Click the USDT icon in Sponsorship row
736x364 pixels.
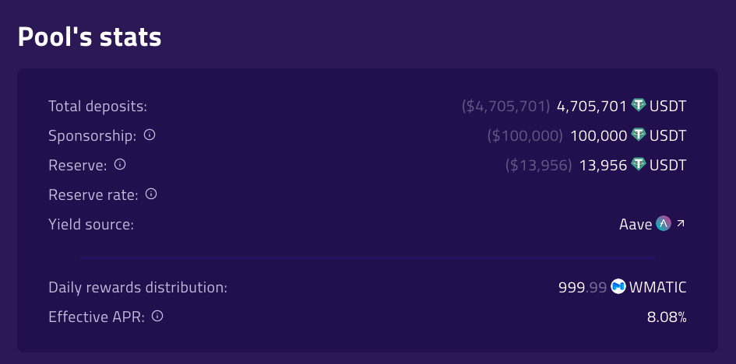coord(639,135)
